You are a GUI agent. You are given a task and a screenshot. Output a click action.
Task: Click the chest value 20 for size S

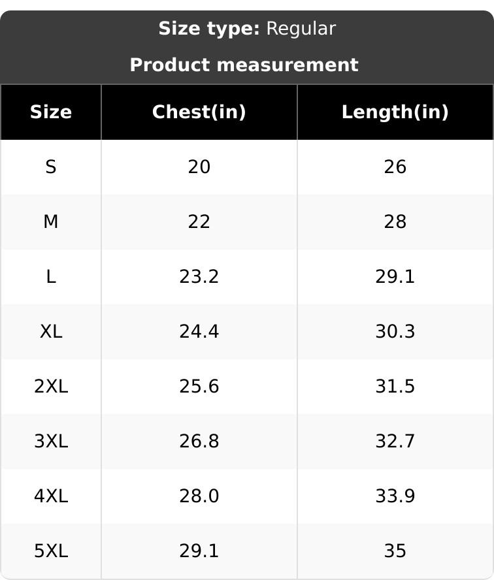199,167
